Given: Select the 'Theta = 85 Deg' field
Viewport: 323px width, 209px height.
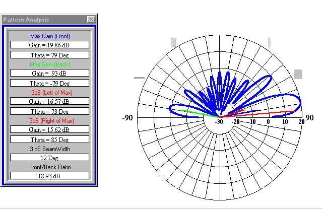Looking at the screenshot, I should tap(50, 140).
